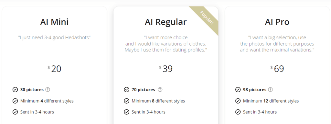Select the AI Regular plan heading
The width and height of the screenshot is (331, 124).
point(166,22)
